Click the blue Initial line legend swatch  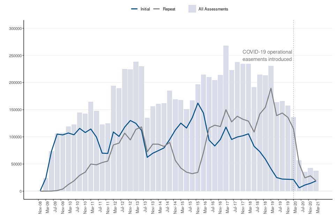[135, 9]
